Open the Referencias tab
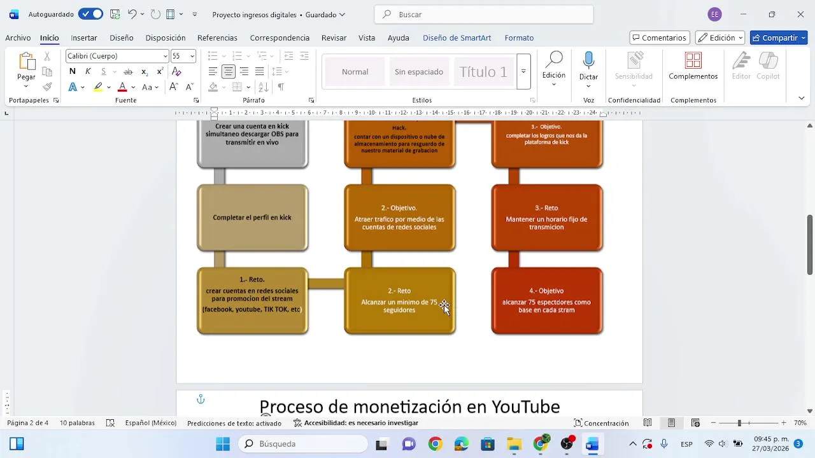 (217, 38)
